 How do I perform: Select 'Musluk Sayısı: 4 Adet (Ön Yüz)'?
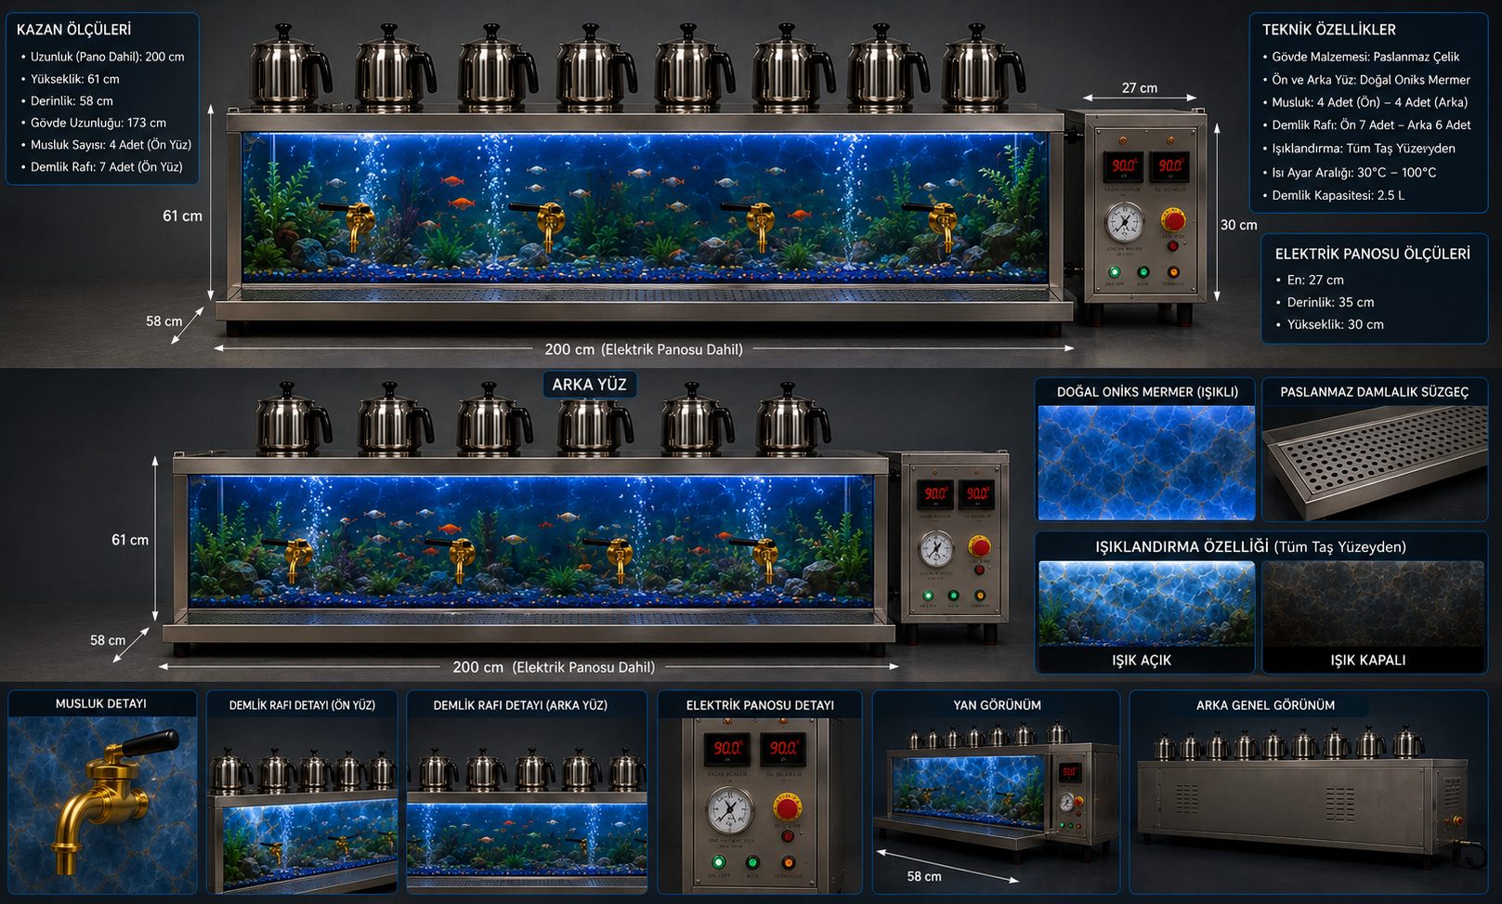coord(111,145)
